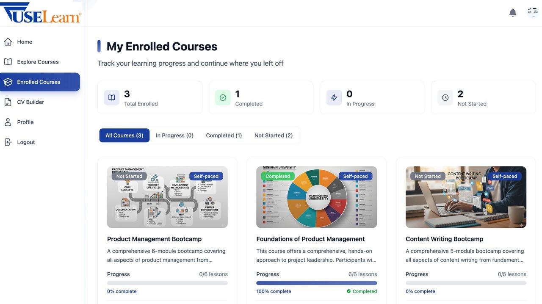Select the Explore Courses book icon
This screenshot has width=542, height=304.
(x=8, y=61)
